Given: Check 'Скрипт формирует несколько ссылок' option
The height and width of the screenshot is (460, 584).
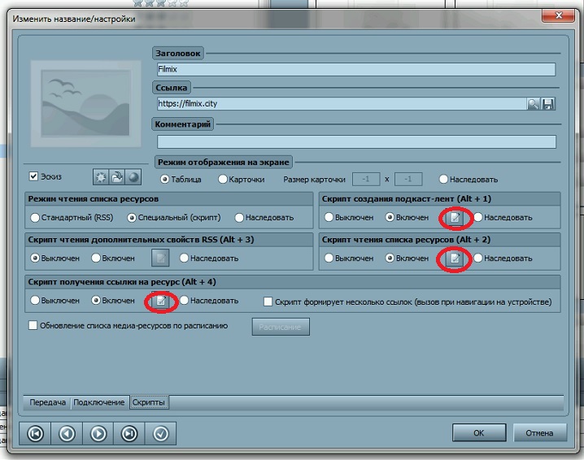Looking at the screenshot, I should (x=268, y=302).
